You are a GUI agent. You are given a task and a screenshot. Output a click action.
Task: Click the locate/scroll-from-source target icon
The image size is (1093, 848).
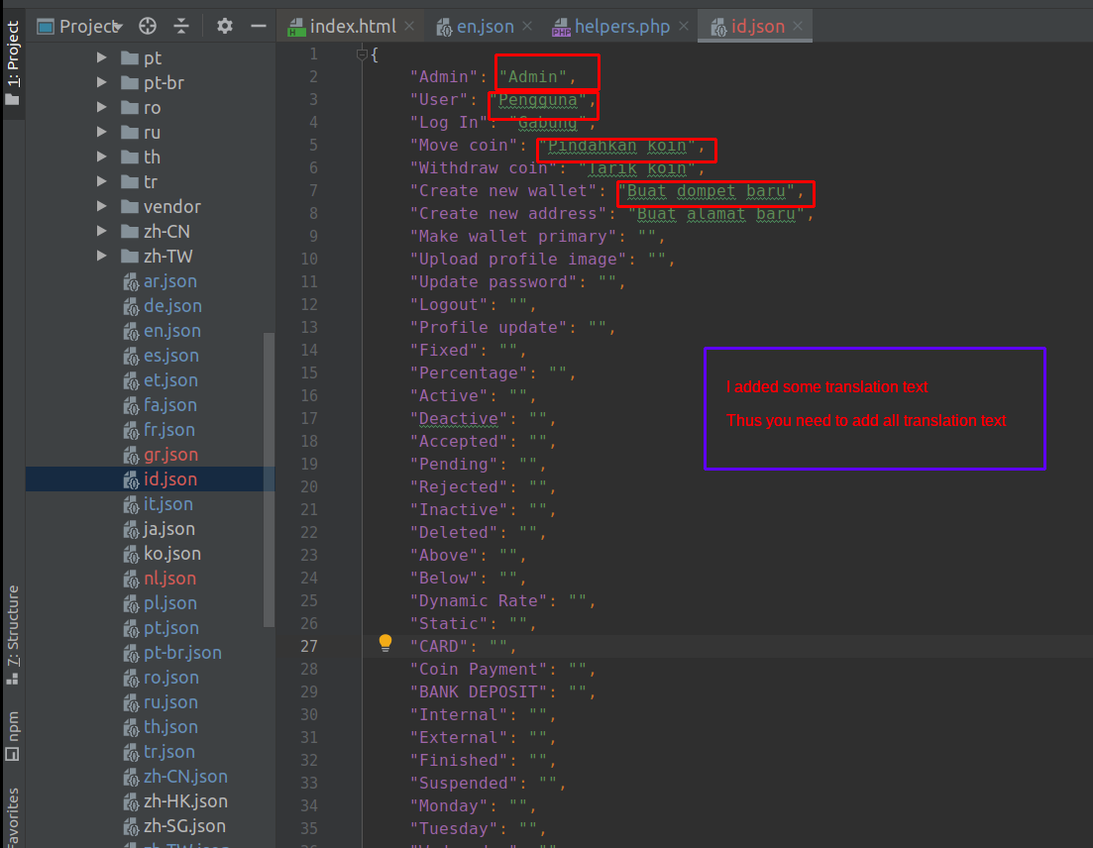point(148,27)
